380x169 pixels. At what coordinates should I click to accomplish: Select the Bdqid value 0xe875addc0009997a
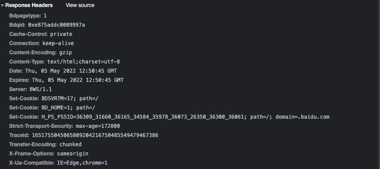point(56,25)
